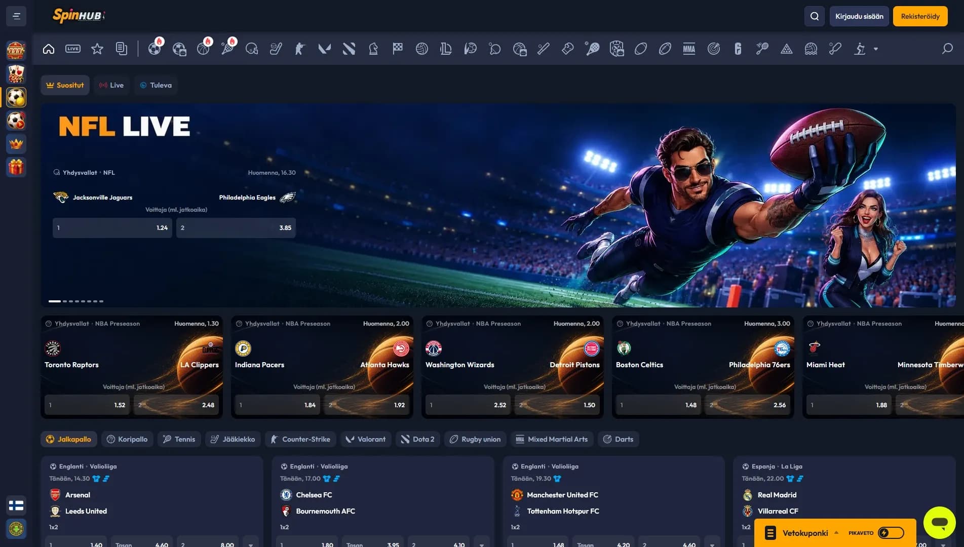The height and width of the screenshot is (547, 964).
Task: Select the racing checkered flag icon
Action: pyautogui.click(x=398, y=49)
